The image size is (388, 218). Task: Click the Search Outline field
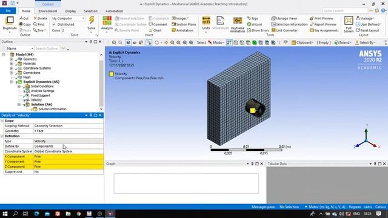click(x=47, y=48)
